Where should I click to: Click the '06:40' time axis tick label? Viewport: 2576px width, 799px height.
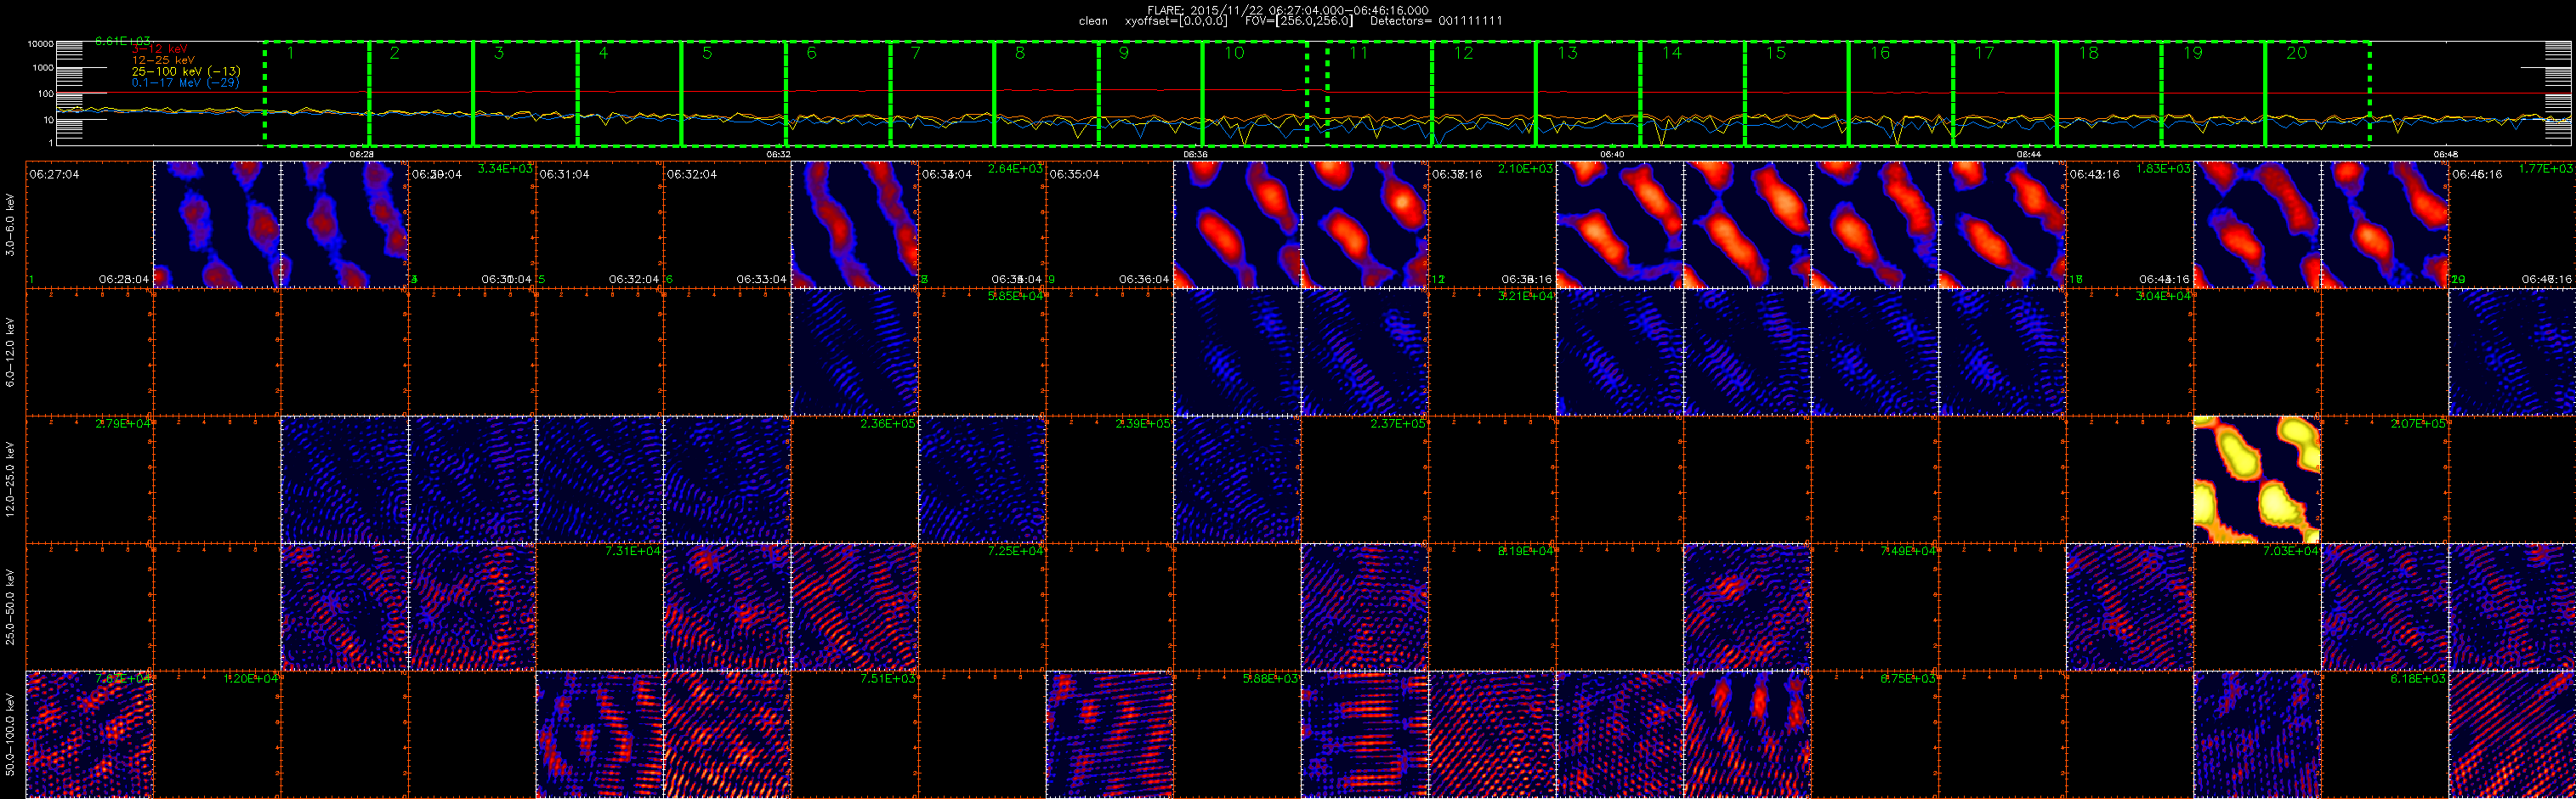click(1612, 155)
